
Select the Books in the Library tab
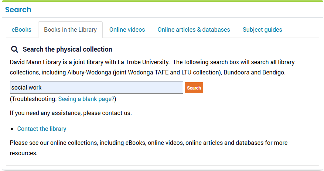point(70,30)
